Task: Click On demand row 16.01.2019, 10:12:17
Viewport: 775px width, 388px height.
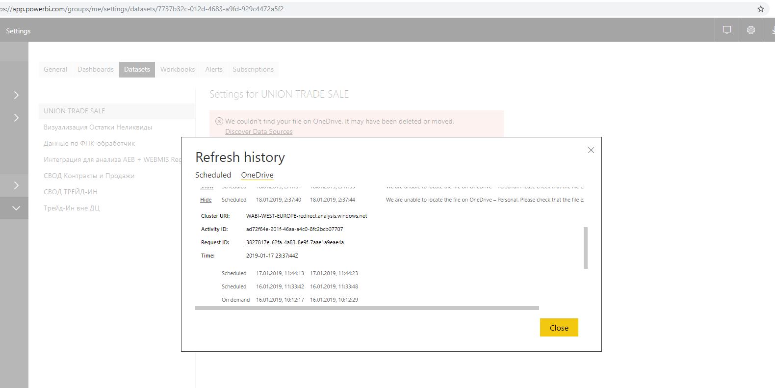Action: [x=290, y=300]
